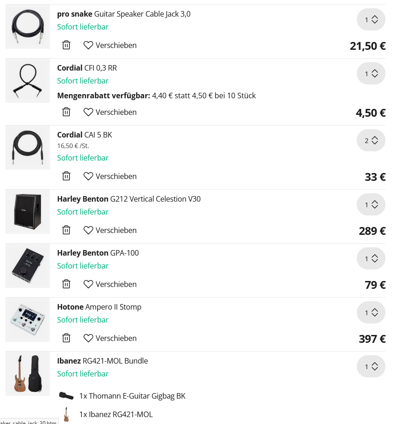Open Harley Benton GPA-100 product page
The image size is (419, 424).
pos(98,253)
